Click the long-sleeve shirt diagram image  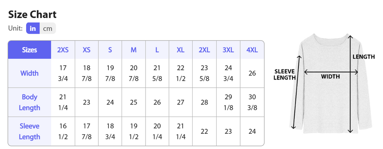pyautogui.click(x=330, y=83)
